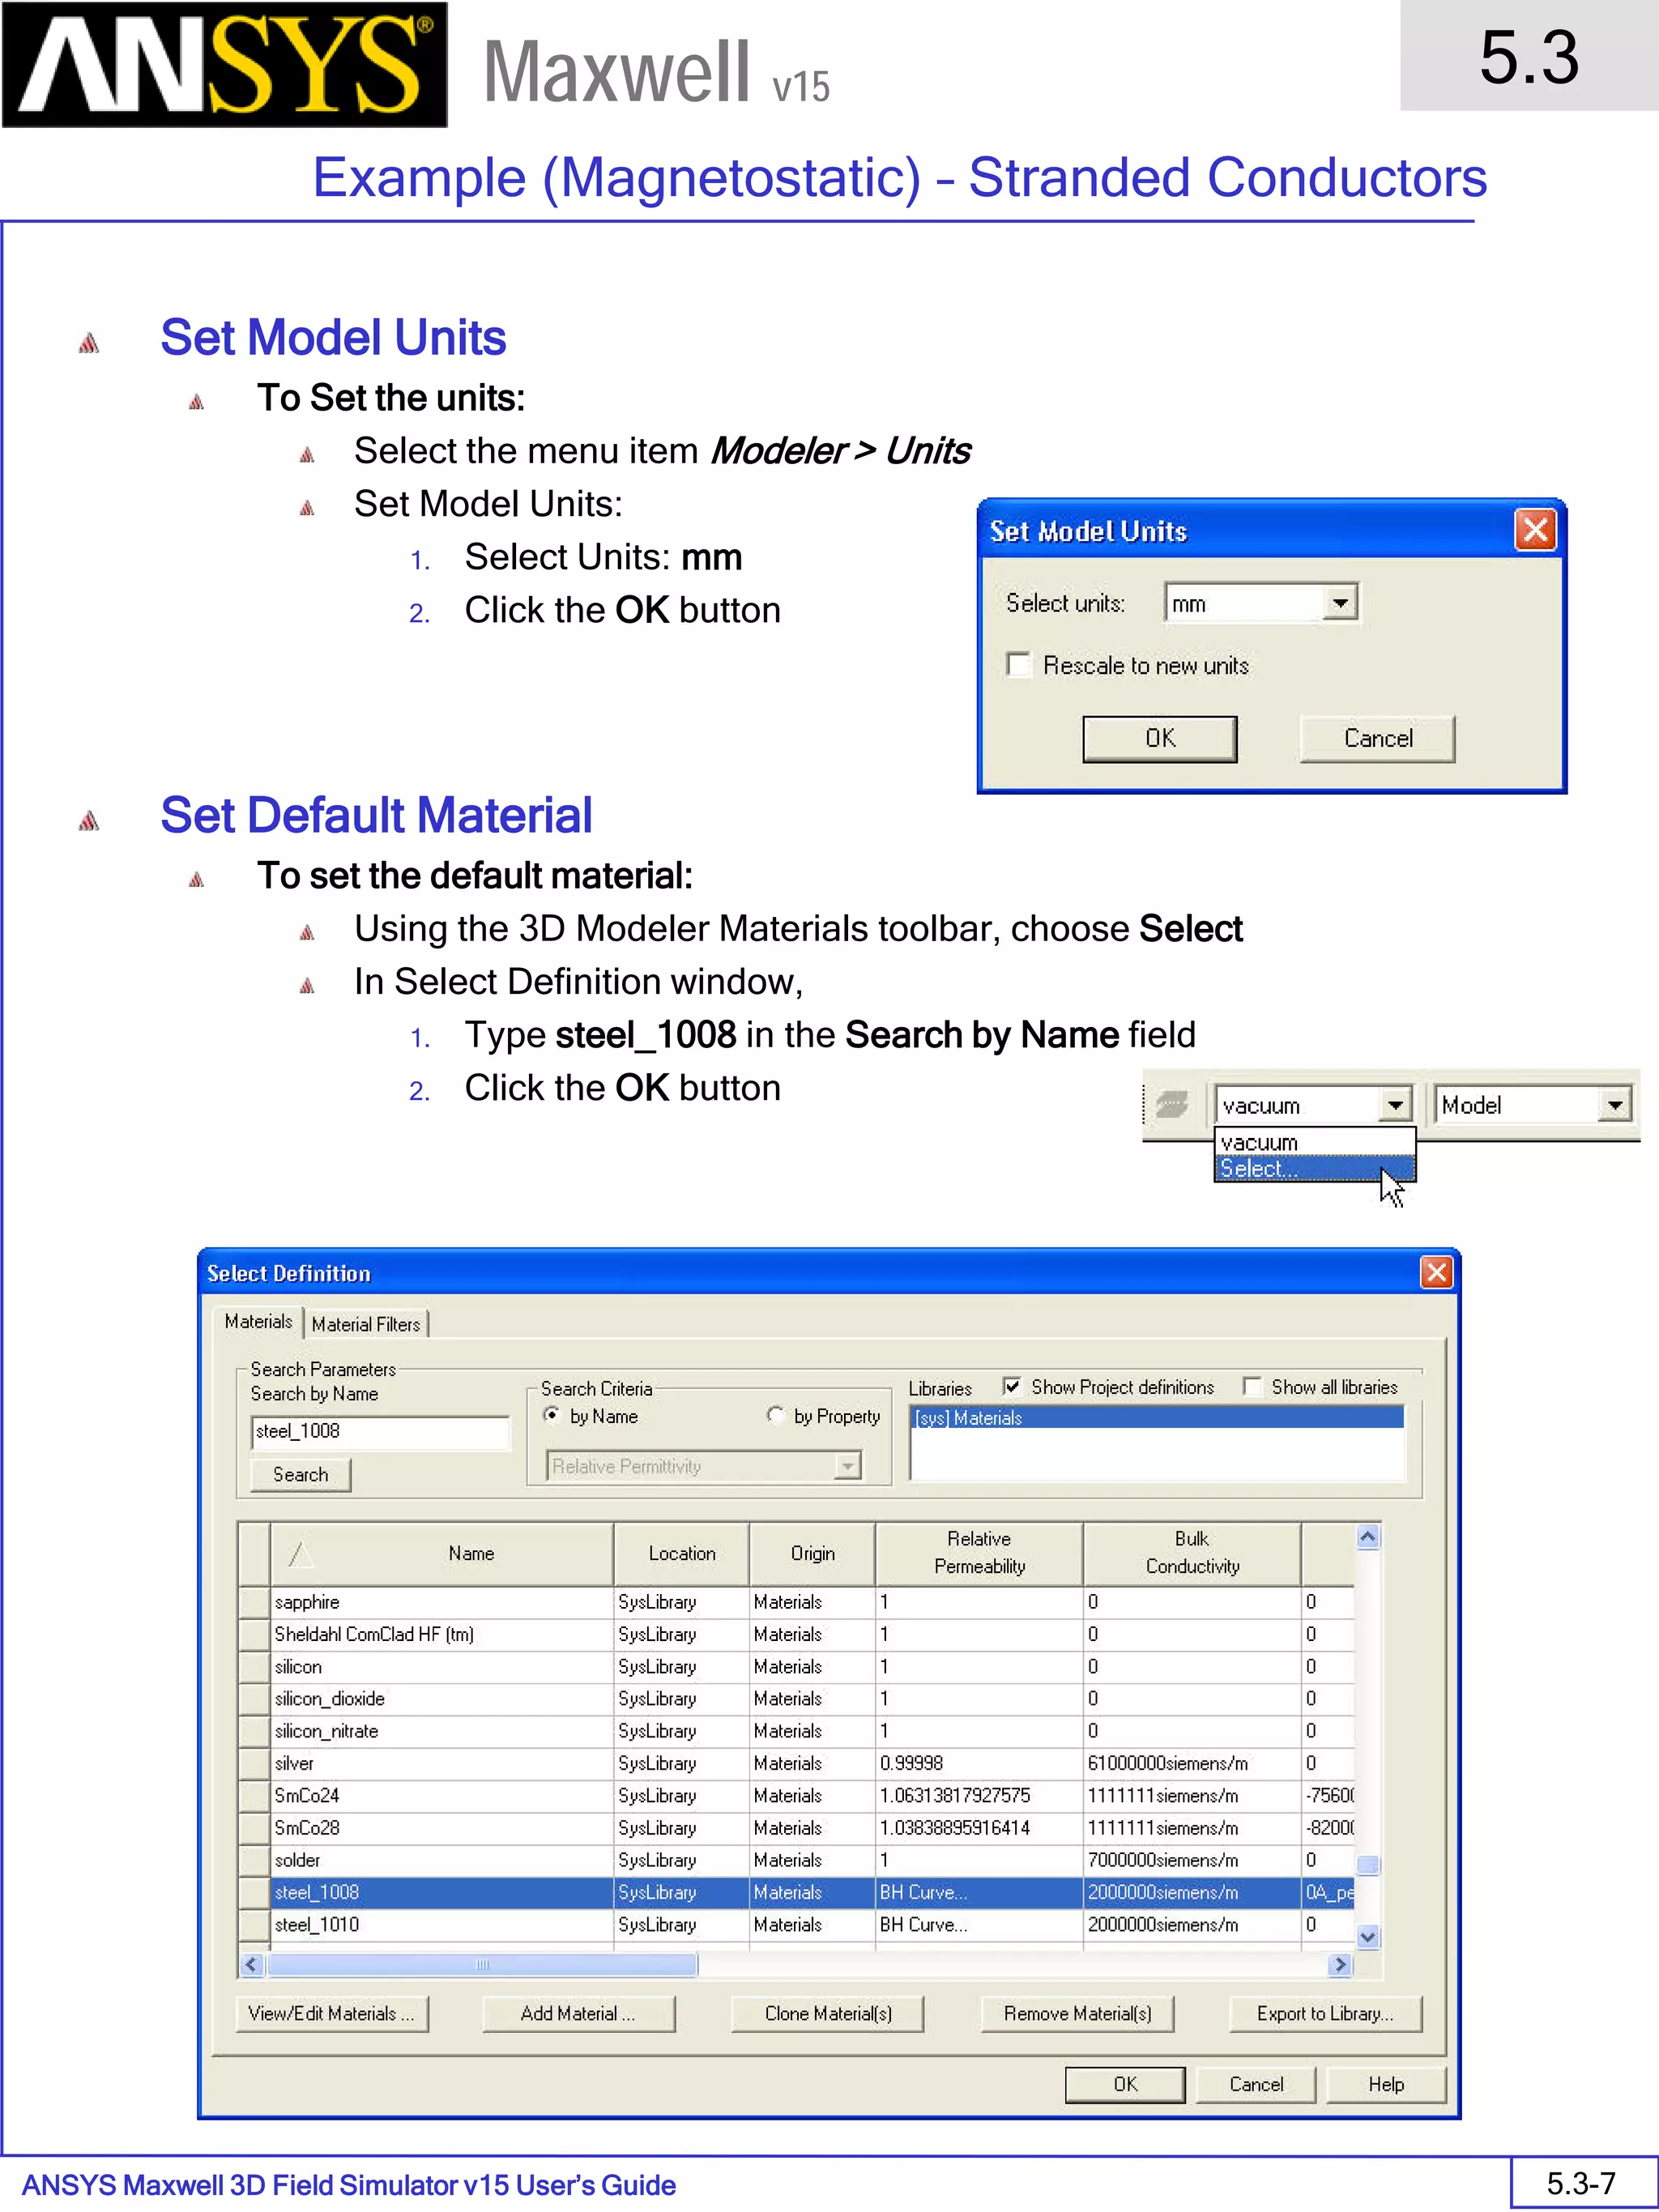1659x2212 pixels.
Task: Select the sapphire row
Action: [x=796, y=1602]
